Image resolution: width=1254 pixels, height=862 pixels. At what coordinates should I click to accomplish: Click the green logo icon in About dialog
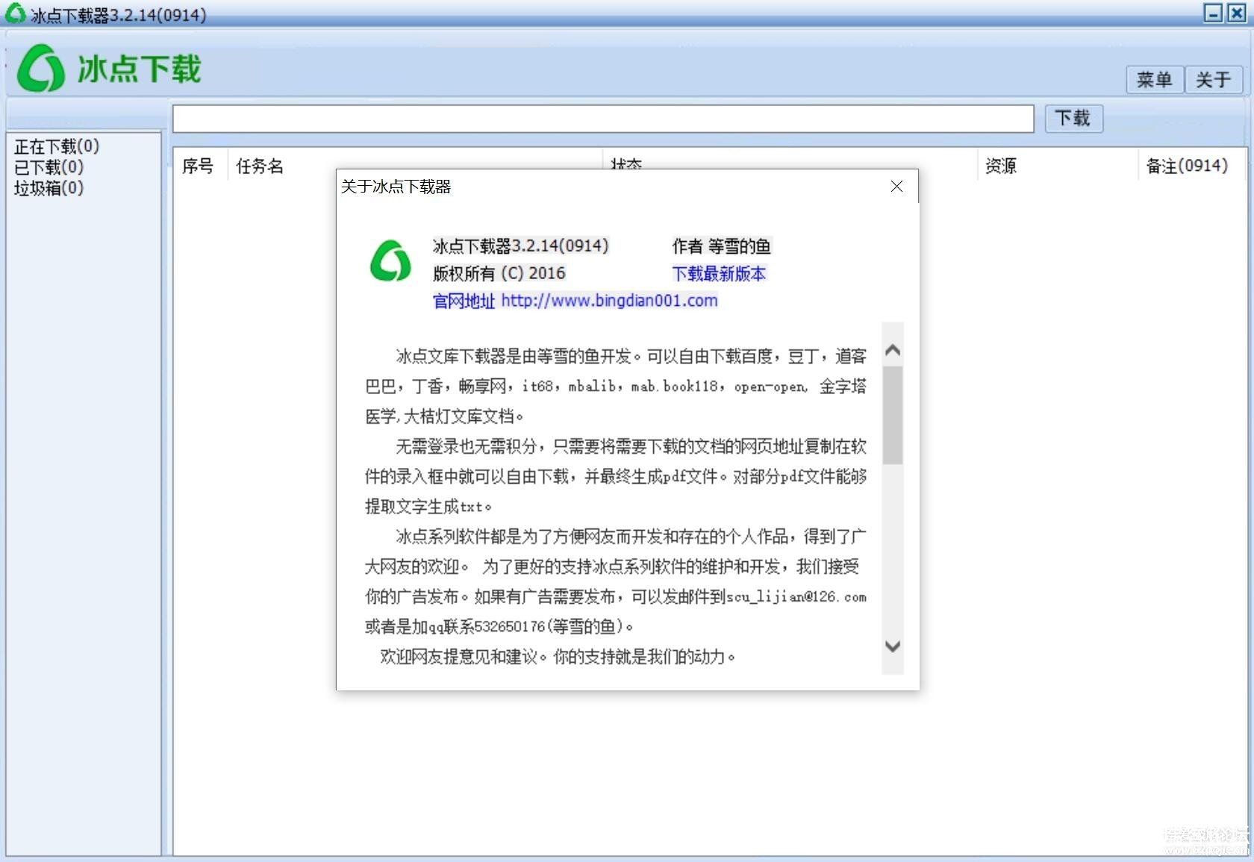click(390, 261)
